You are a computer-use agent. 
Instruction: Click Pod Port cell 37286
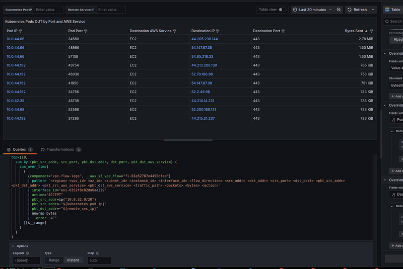pos(74,119)
